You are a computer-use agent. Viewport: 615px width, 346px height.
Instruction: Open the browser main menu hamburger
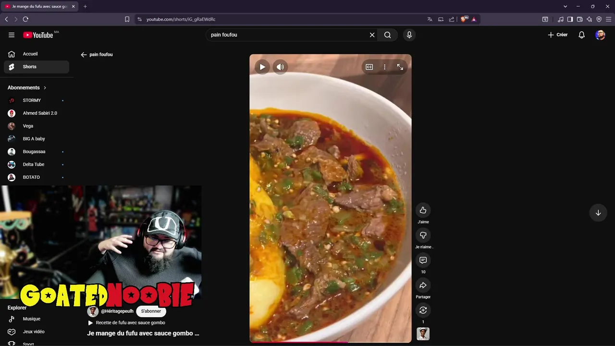[608, 19]
